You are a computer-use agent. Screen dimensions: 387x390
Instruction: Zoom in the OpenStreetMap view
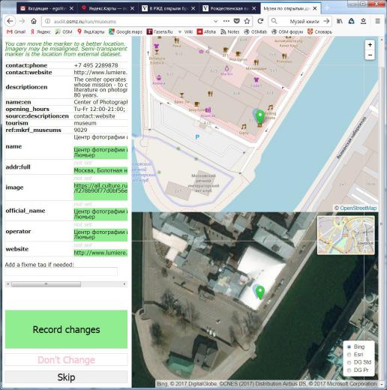point(370,45)
